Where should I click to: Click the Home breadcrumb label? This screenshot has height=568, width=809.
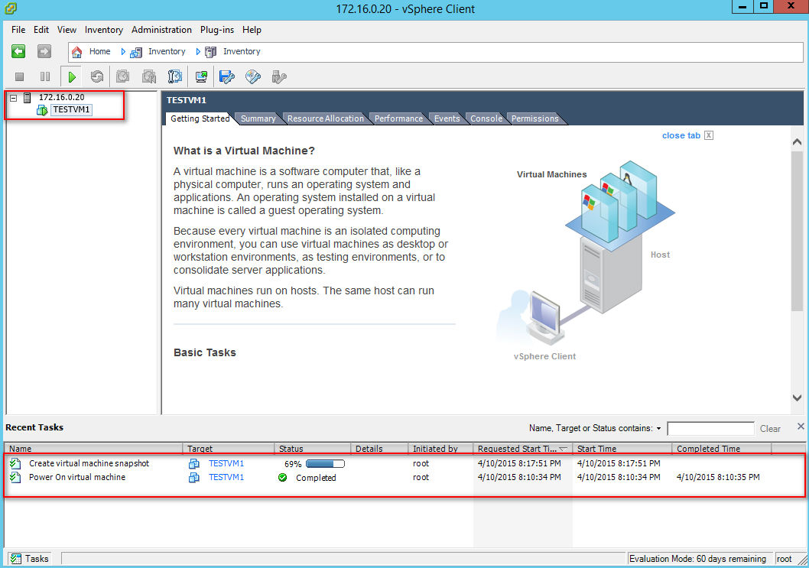click(99, 51)
